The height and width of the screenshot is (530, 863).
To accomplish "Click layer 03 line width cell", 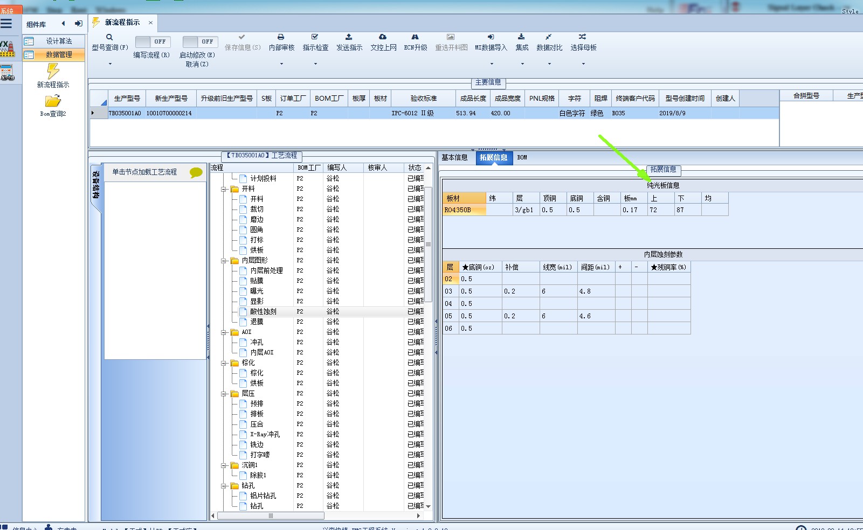I will pyautogui.click(x=558, y=291).
